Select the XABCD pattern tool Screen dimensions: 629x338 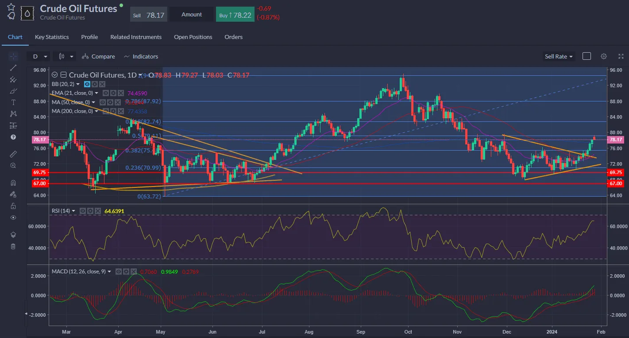click(x=13, y=114)
